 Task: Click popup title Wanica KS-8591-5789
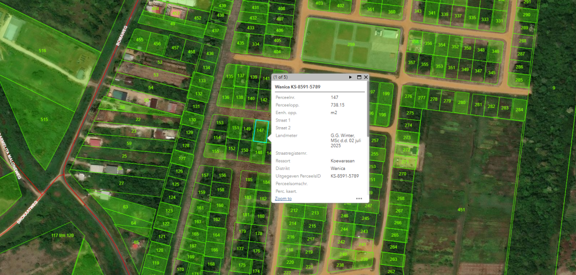click(x=298, y=87)
